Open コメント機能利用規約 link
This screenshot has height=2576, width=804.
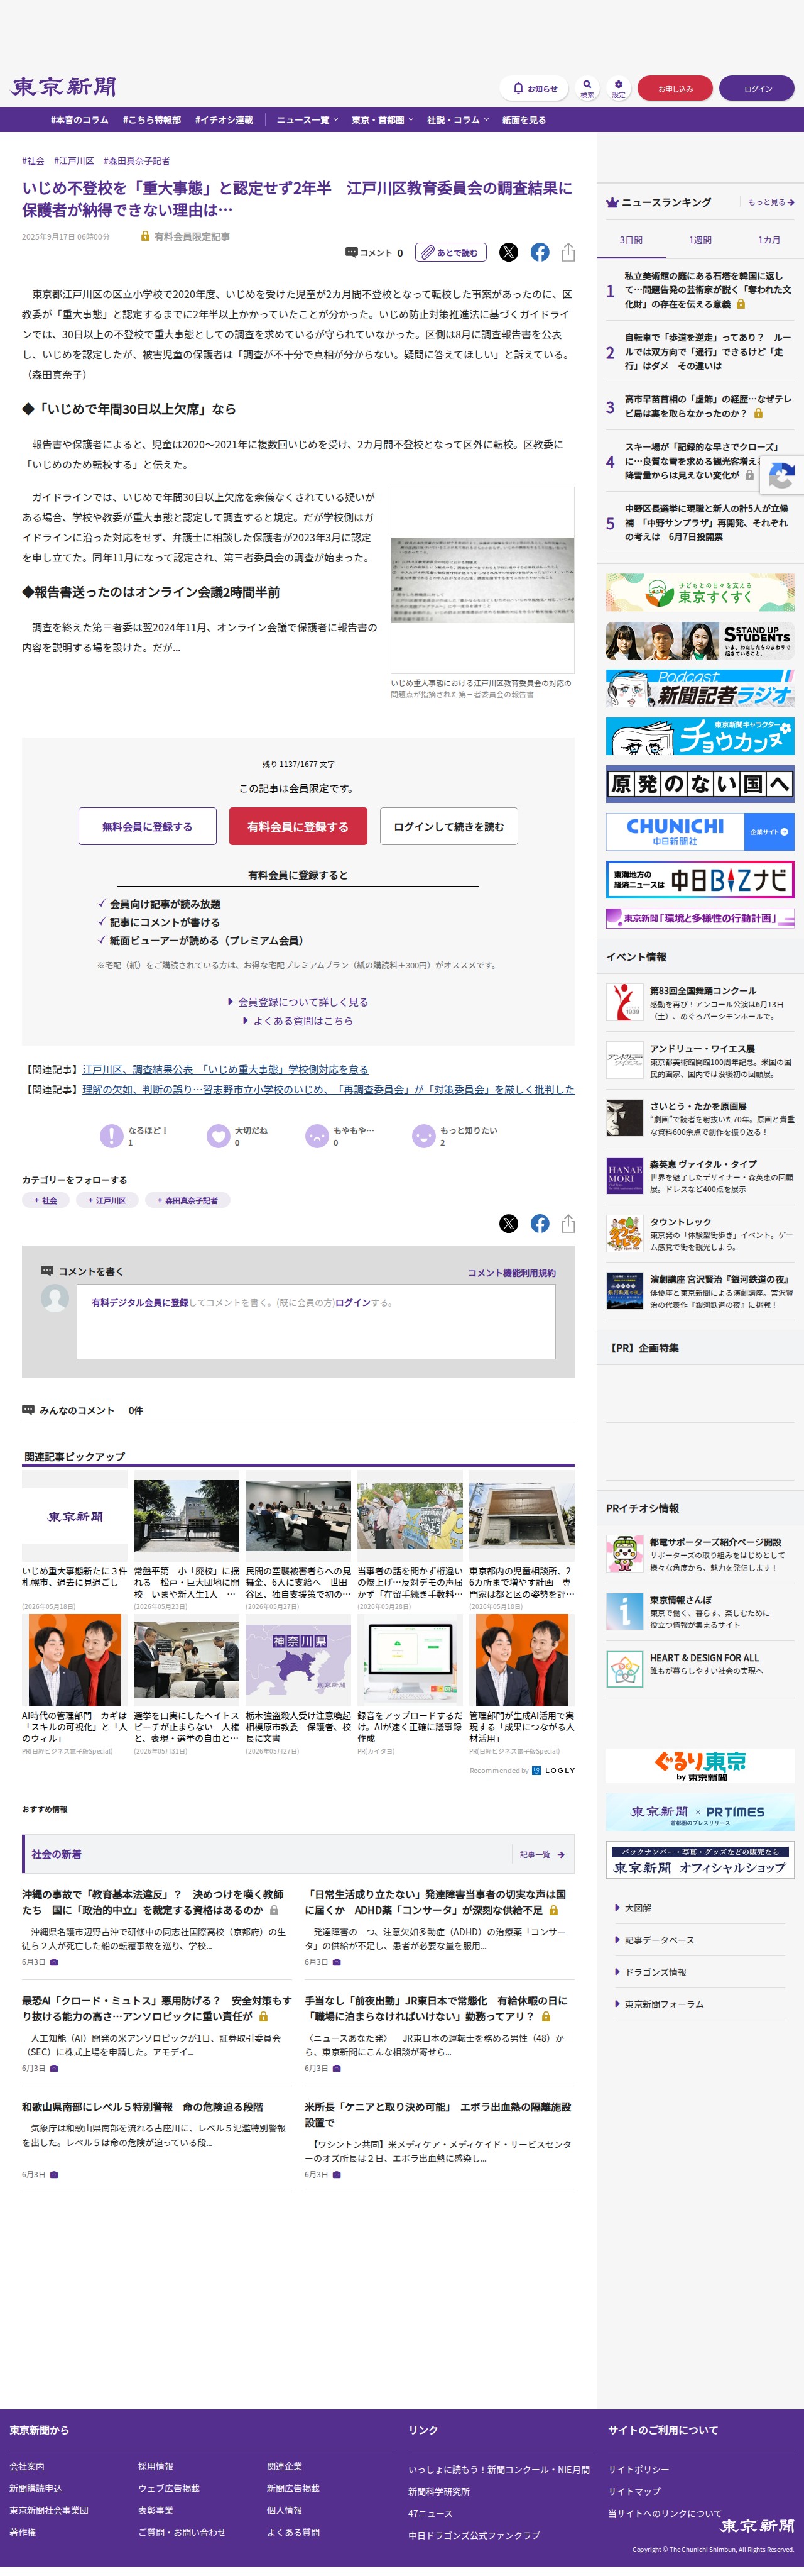click(511, 1273)
